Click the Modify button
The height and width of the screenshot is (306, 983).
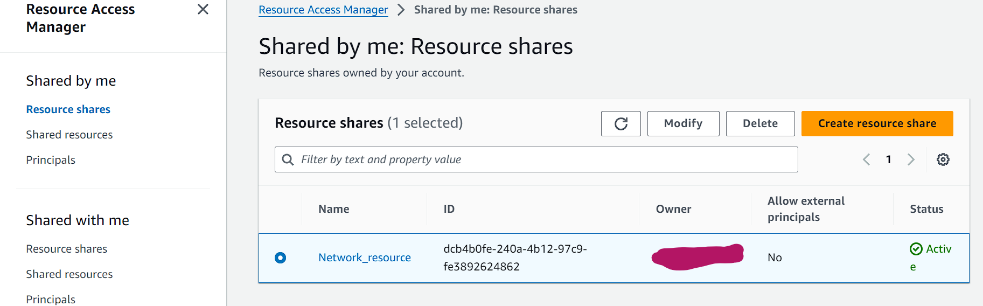(x=683, y=123)
